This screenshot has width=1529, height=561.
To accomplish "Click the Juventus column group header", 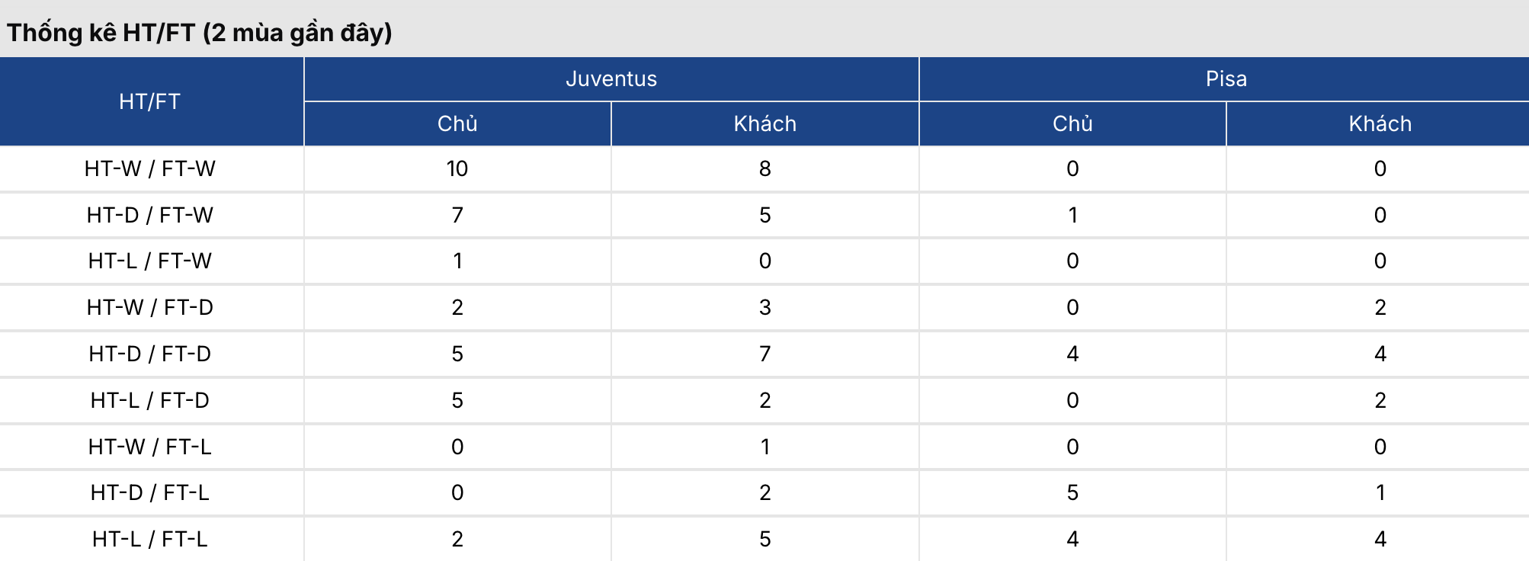I will [x=611, y=79].
